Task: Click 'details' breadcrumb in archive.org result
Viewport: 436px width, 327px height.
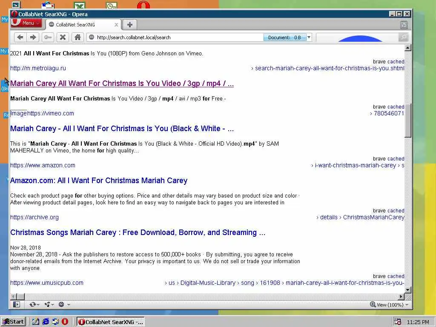Action: click(329, 217)
